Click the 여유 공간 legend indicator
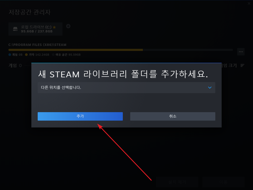 click(x=53, y=55)
